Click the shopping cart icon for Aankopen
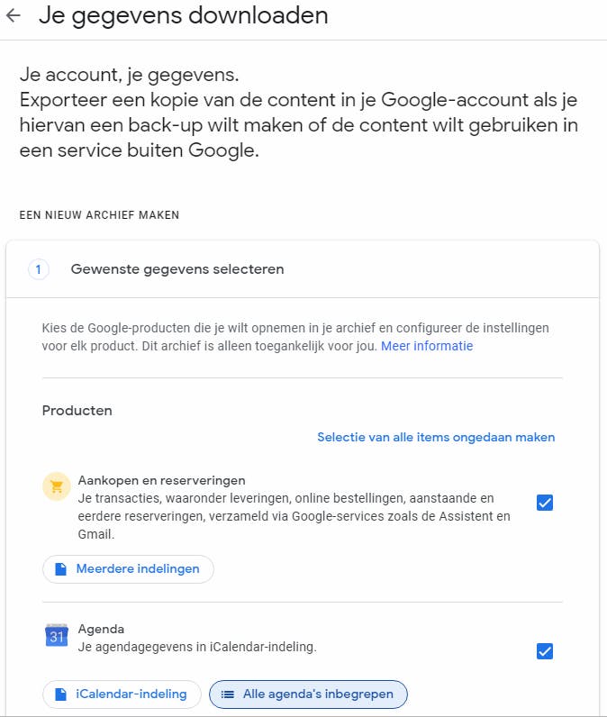Image resolution: width=607 pixels, height=717 pixels. pos(57,487)
